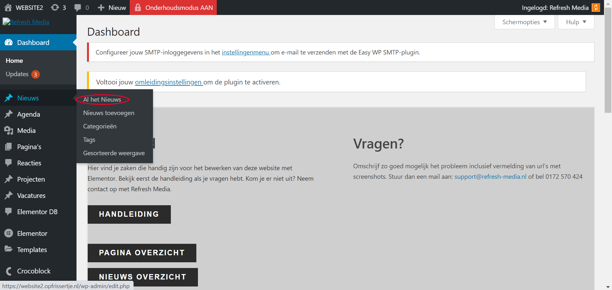The height and width of the screenshot is (290, 612).
Task: Open the updates icon in admin bar
Action: 55,7
